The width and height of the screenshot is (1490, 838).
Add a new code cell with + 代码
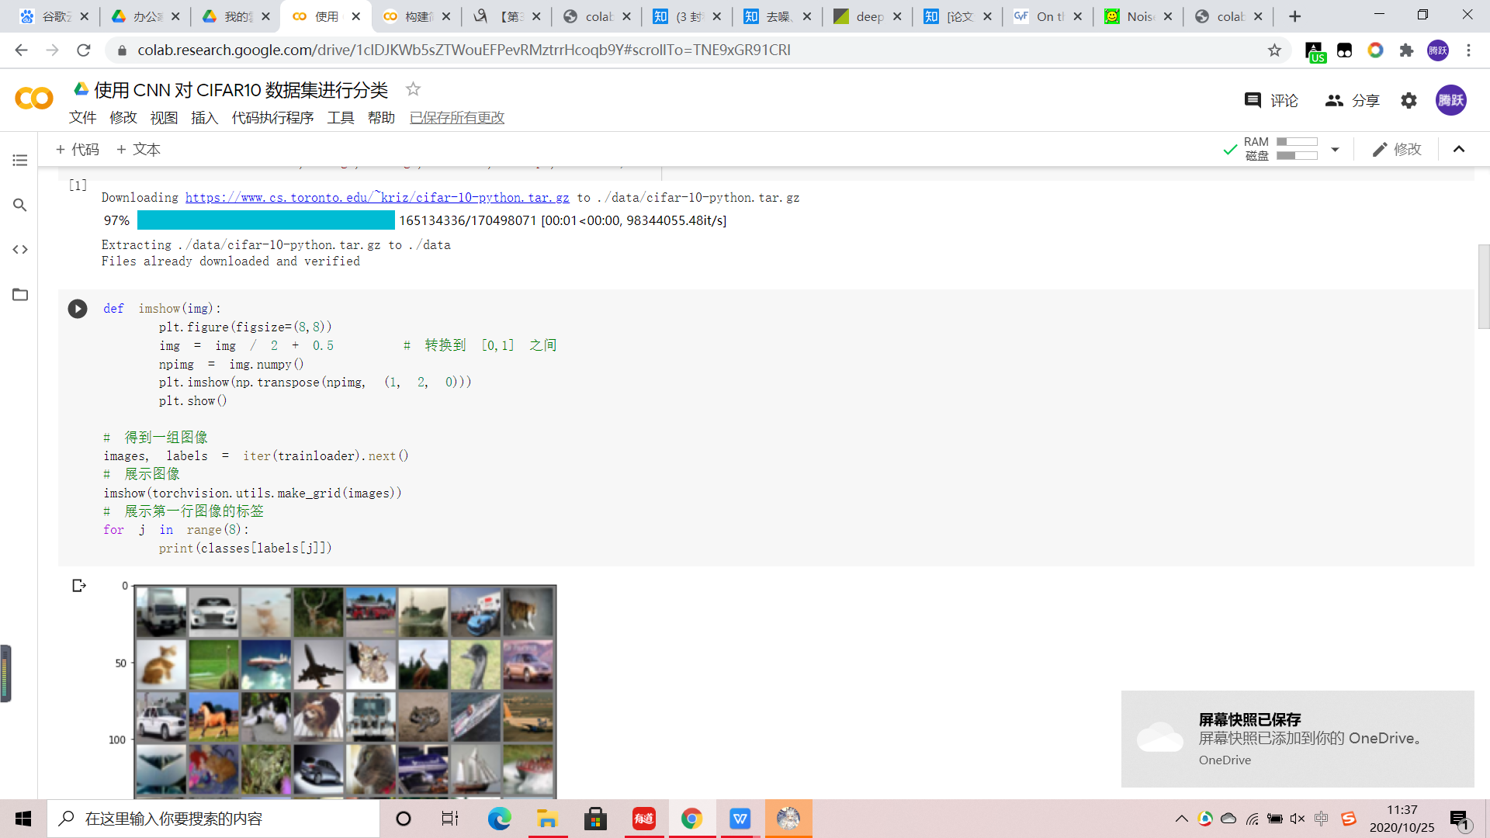78,150
